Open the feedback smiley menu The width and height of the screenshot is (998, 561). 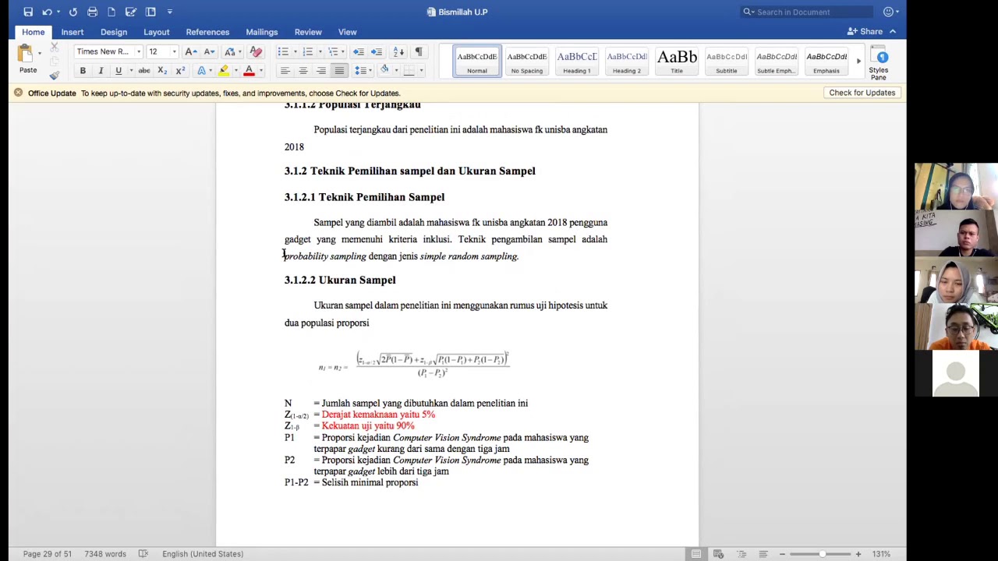[x=891, y=12]
